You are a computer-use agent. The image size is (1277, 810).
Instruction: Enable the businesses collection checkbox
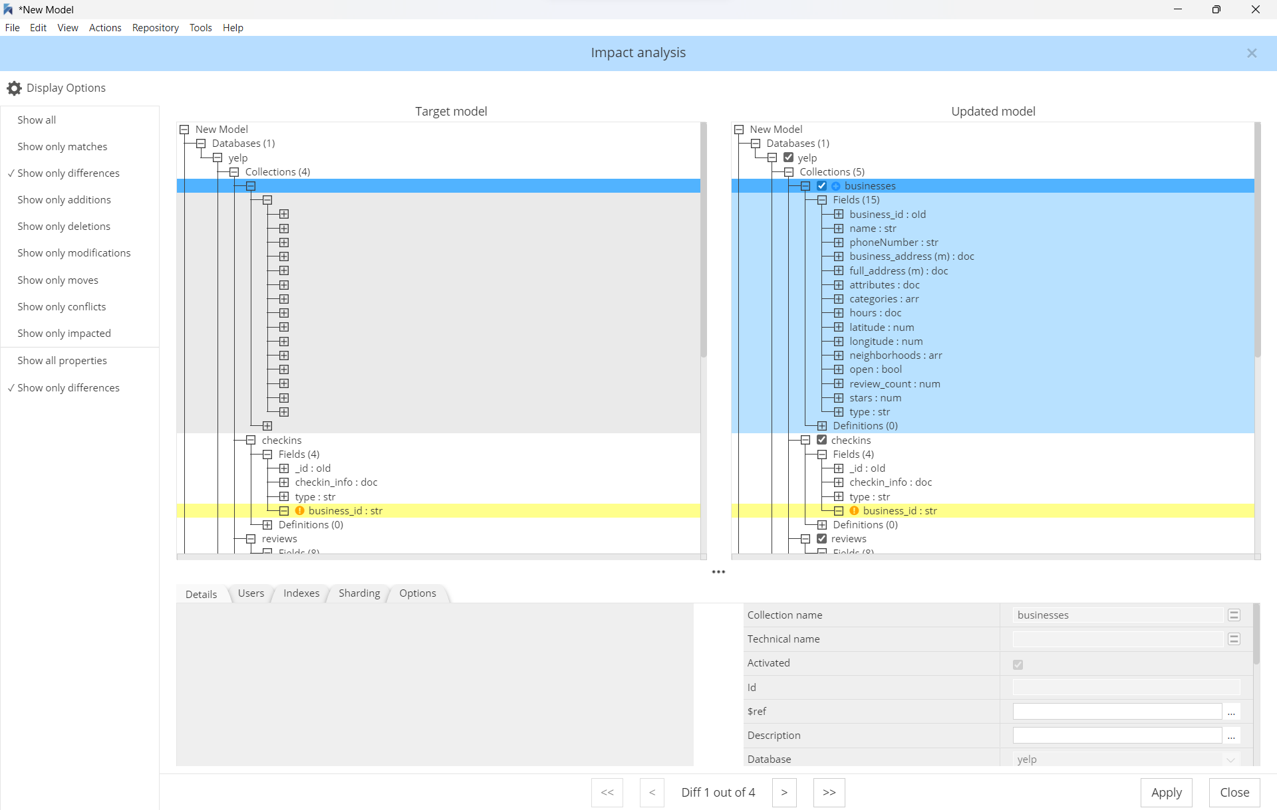[x=820, y=185]
